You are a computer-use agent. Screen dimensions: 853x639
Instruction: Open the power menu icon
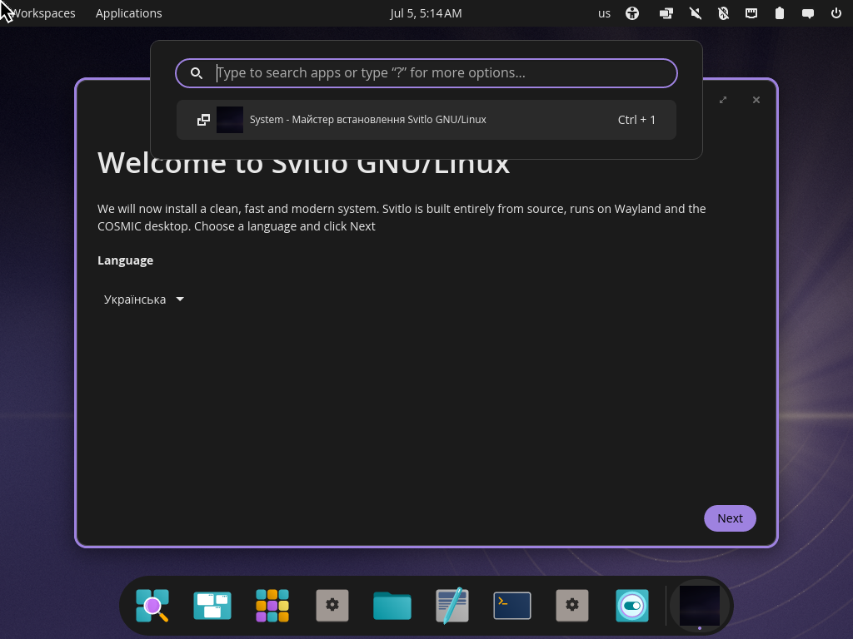click(x=836, y=13)
